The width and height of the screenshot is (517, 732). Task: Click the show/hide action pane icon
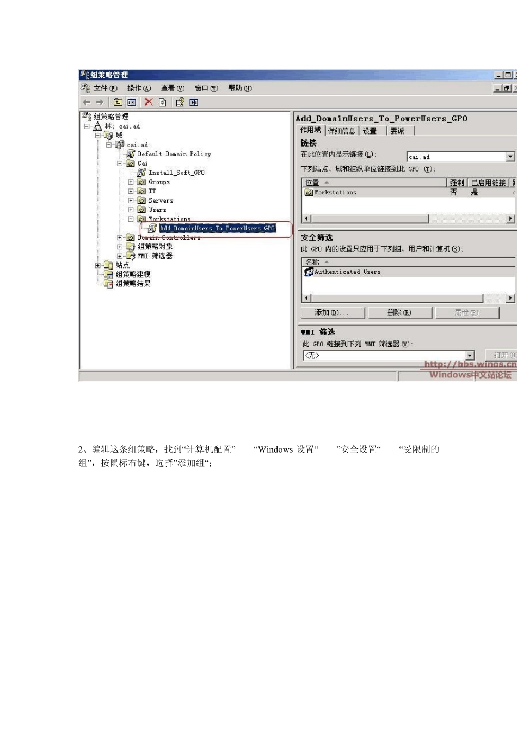point(194,102)
